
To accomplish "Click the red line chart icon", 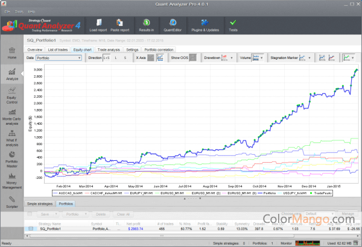I will [x=331, y=58].
